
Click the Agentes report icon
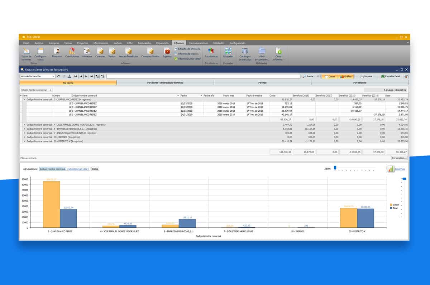(x=167, y=52)
